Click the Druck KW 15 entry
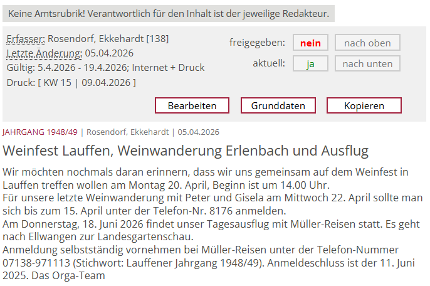 click(x=71, y=82)
